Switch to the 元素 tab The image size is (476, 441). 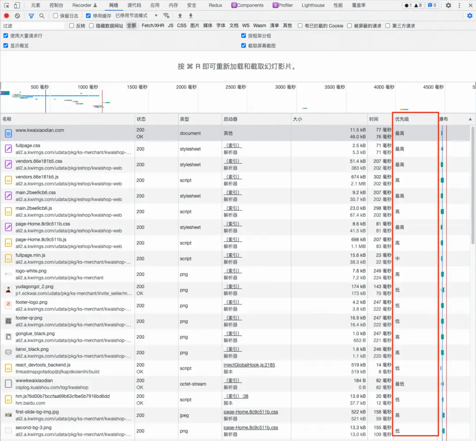coord(36,5)
